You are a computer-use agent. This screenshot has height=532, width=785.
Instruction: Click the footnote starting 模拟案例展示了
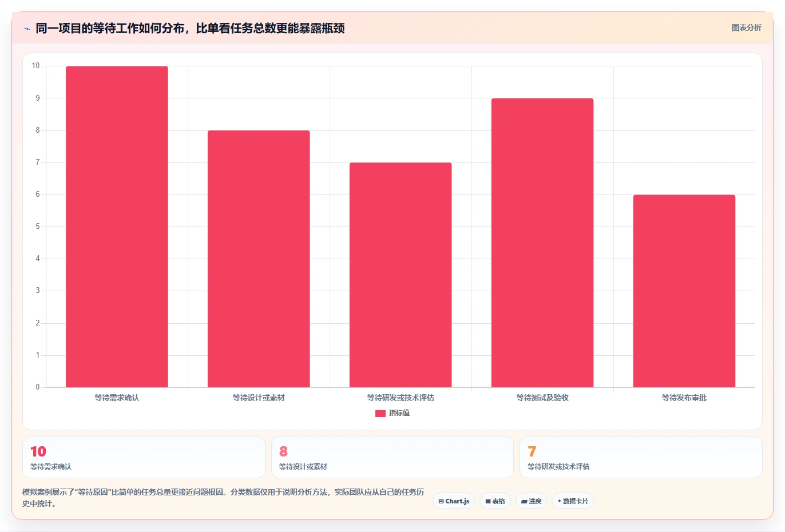click(223, 498)
